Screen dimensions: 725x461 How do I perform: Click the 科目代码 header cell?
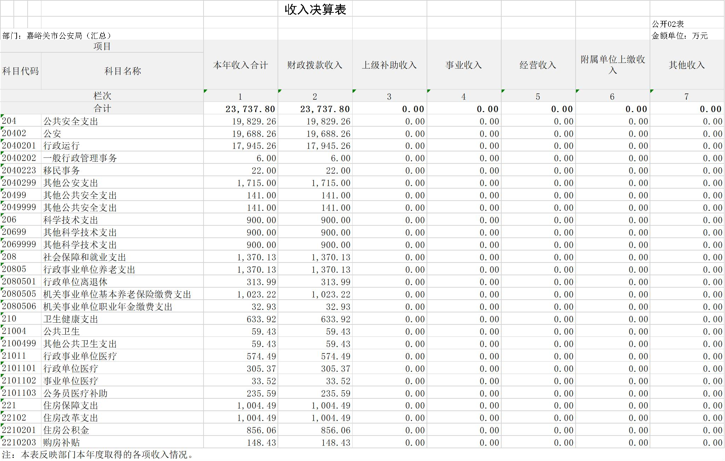point(21,71)
